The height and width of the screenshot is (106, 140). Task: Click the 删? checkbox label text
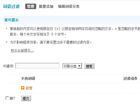12,98
